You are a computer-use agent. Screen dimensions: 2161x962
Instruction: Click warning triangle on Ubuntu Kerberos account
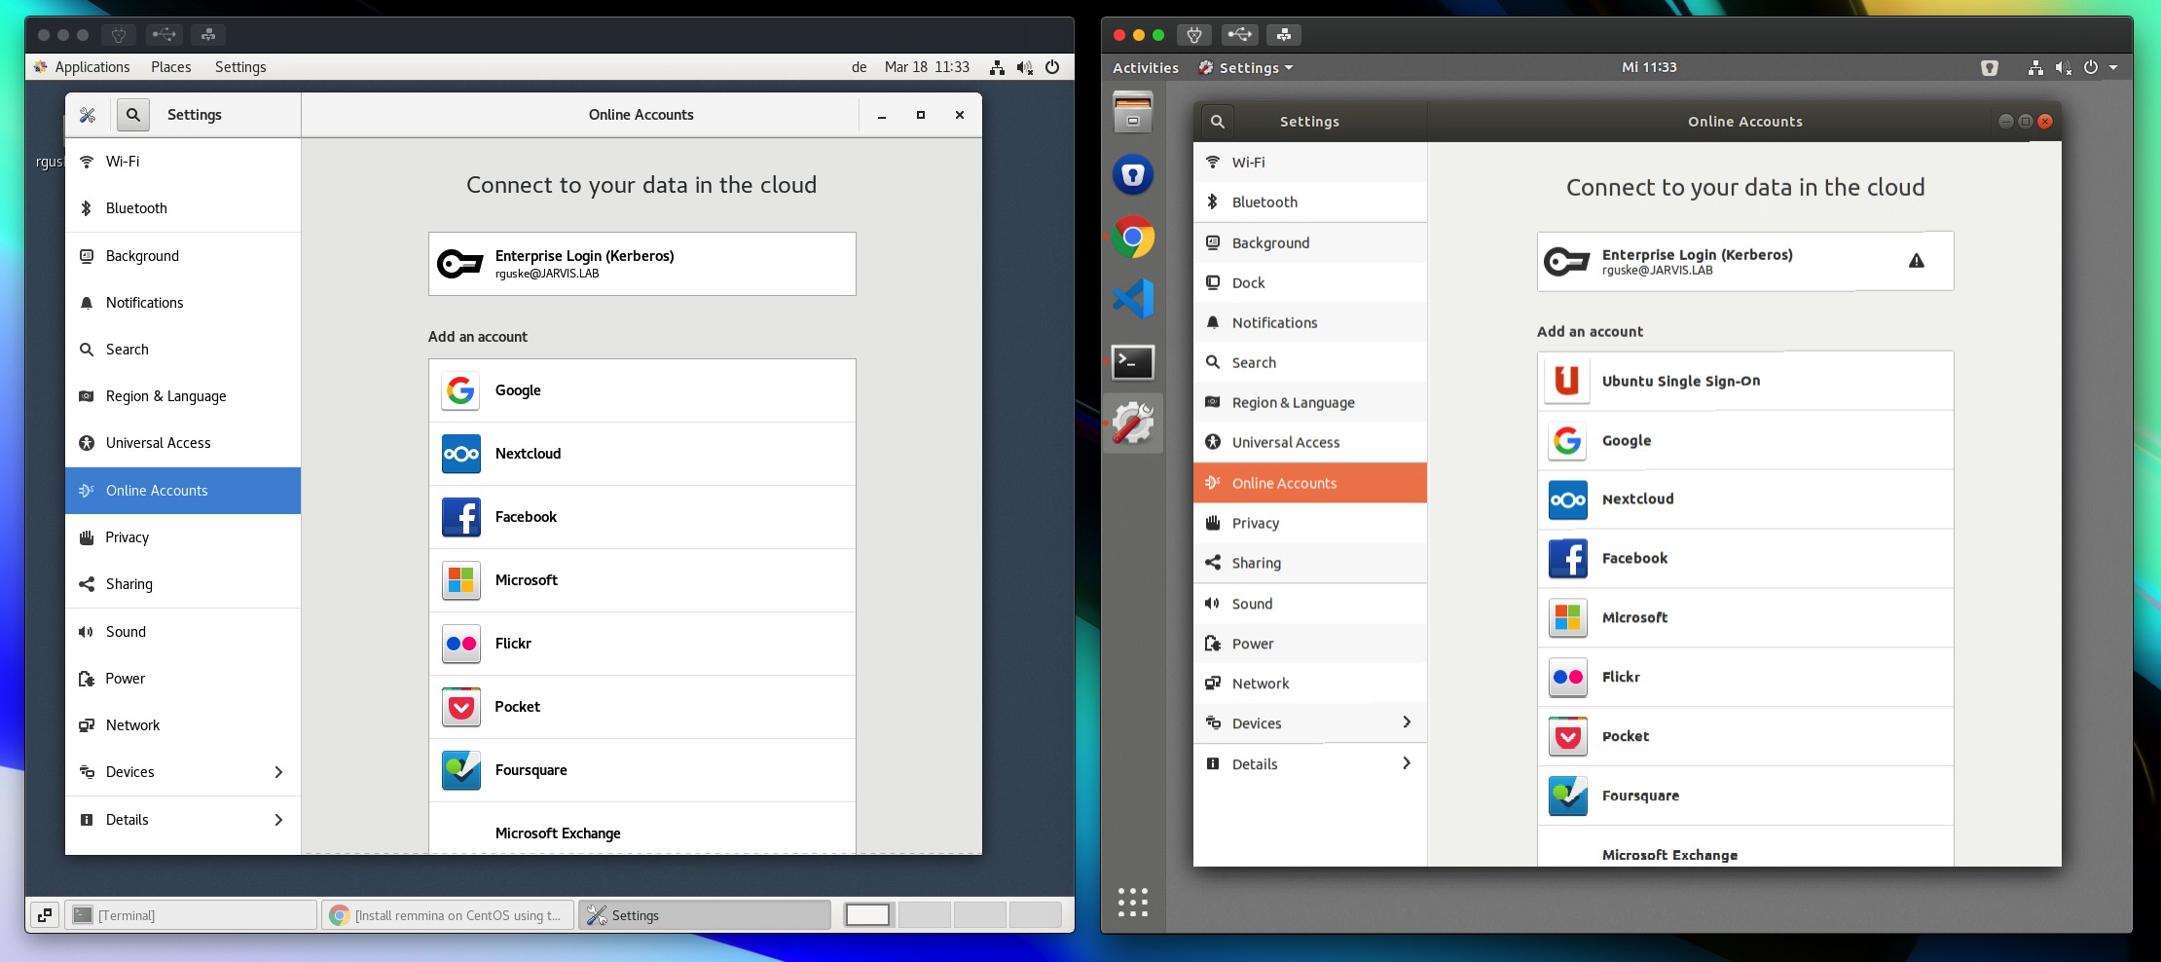point(1916,261)
